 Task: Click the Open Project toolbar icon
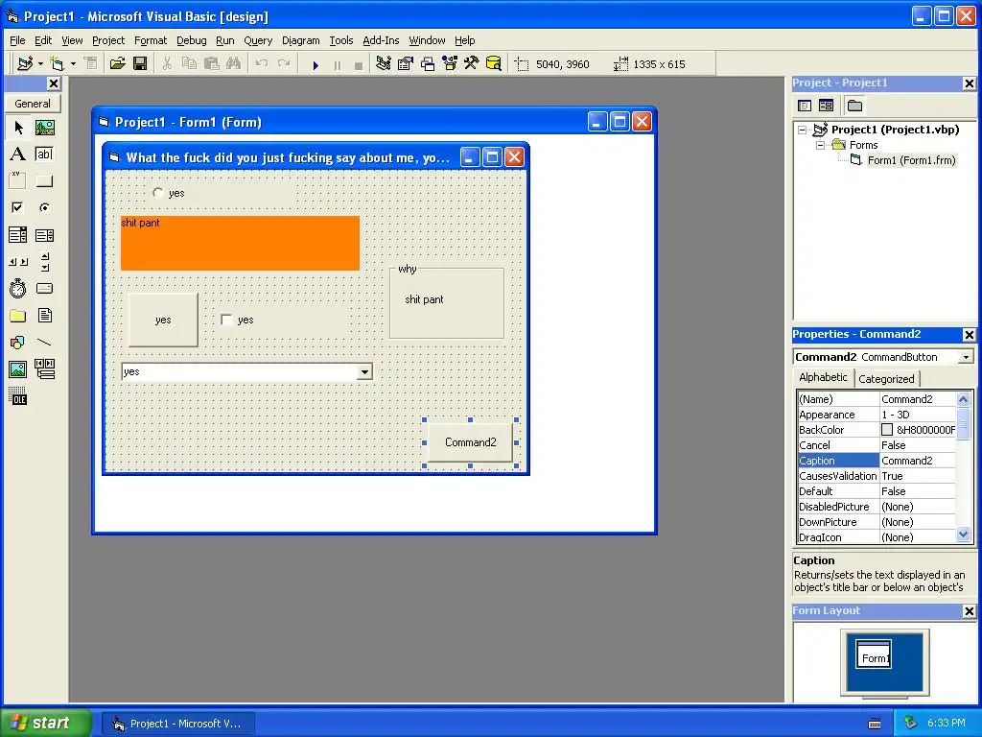117,63
